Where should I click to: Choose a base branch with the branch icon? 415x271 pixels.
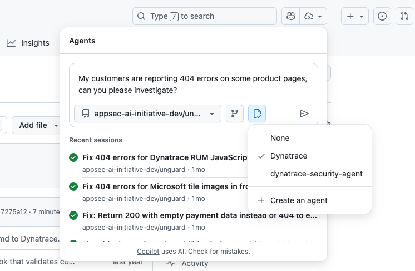coord(235,114)
